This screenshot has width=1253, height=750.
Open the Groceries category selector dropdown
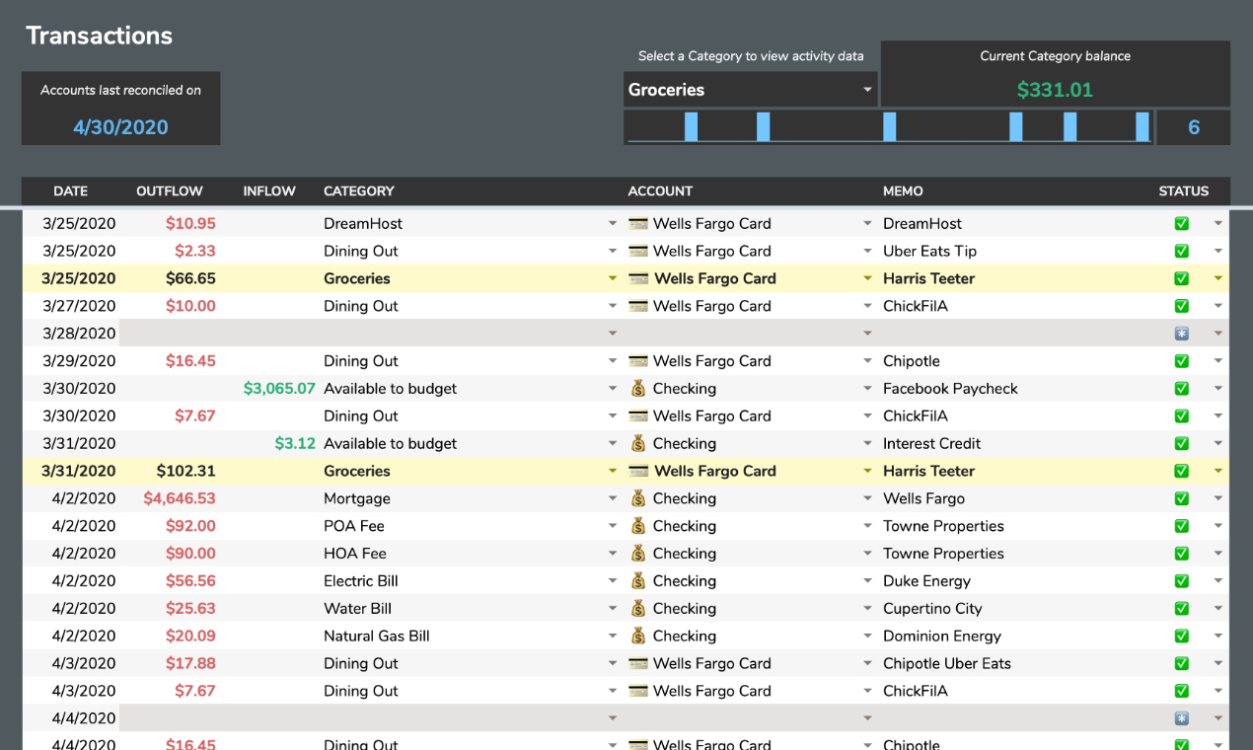pos(867,90)
